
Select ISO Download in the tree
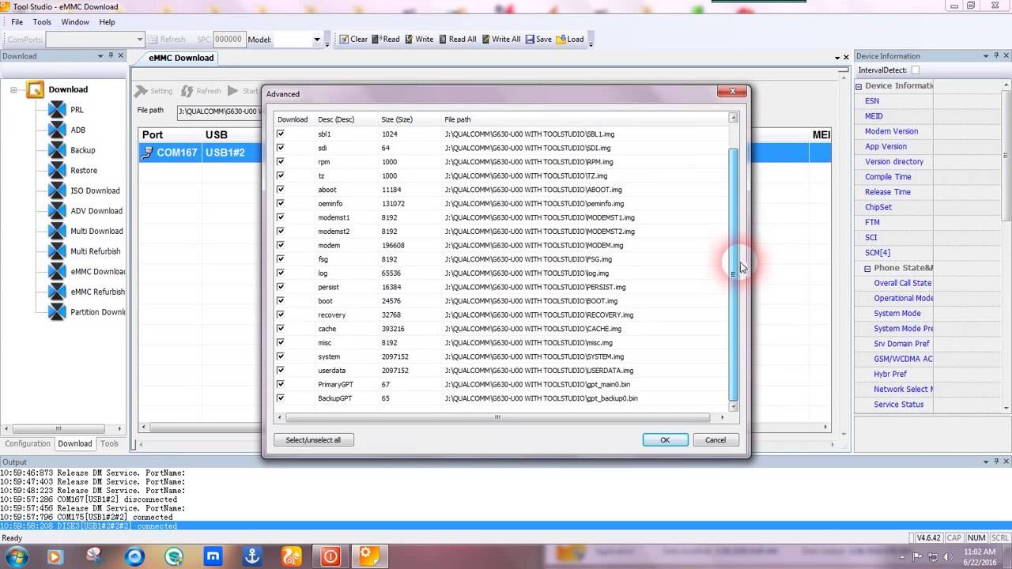95,190
